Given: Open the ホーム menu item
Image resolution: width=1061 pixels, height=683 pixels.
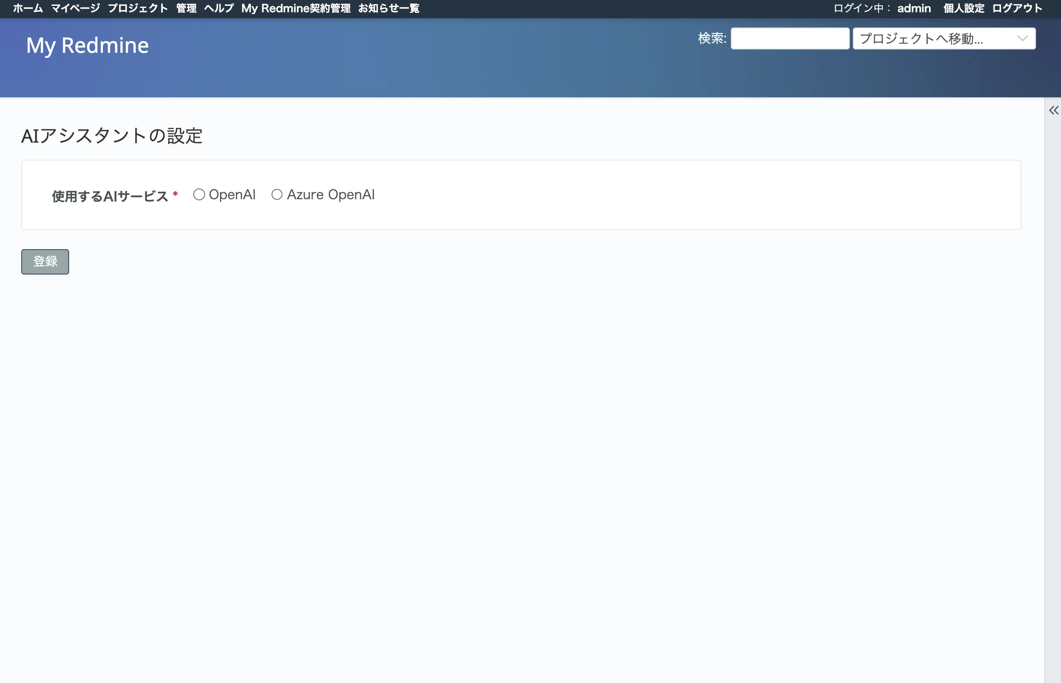Looking at the screenshot, I should (x=27, y=8).
